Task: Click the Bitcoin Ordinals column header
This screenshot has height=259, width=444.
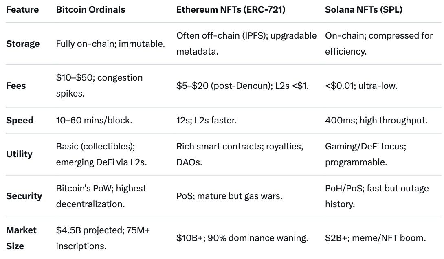Action: [91, 9]
